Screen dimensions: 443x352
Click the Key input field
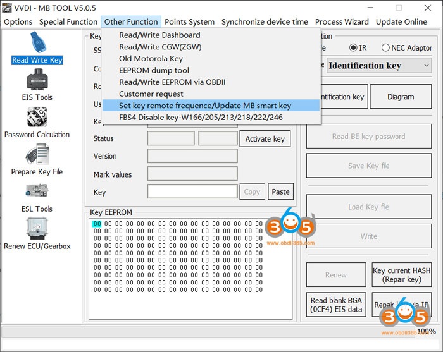[192, 191]
